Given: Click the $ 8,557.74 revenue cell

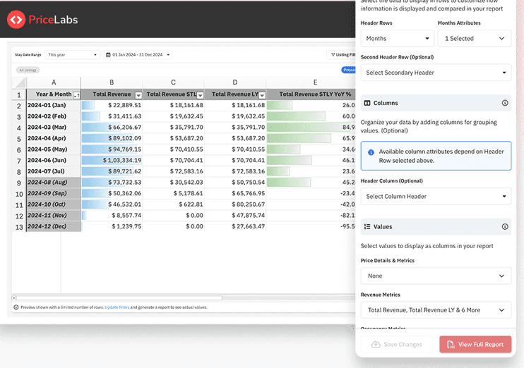Looking at the screenshot, I should point(112,216).
